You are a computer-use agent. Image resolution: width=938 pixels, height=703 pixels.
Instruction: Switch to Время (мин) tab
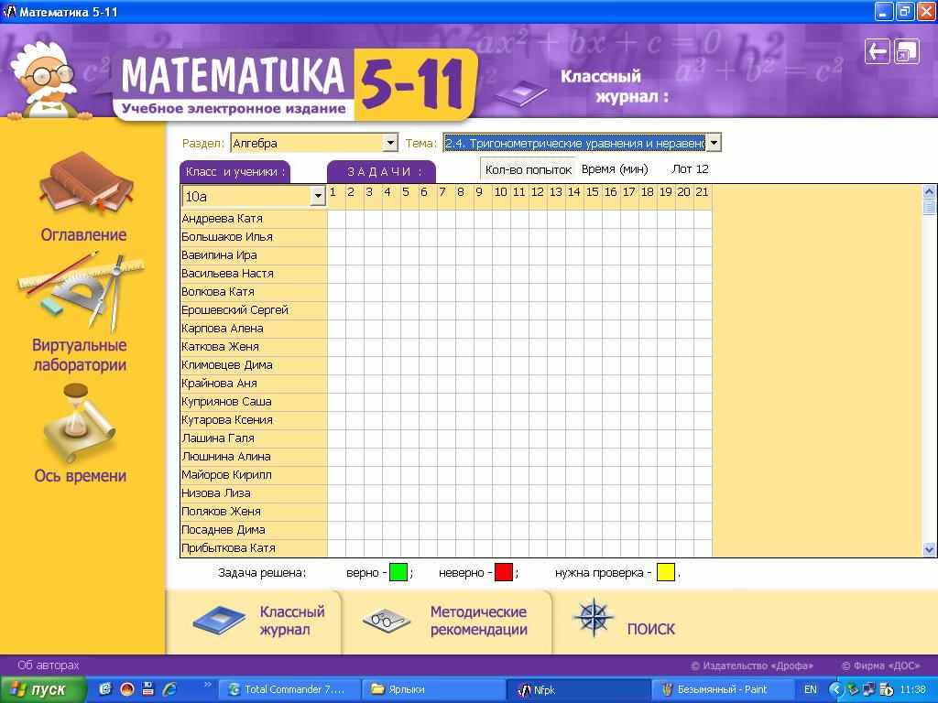(x=615, y=169)
